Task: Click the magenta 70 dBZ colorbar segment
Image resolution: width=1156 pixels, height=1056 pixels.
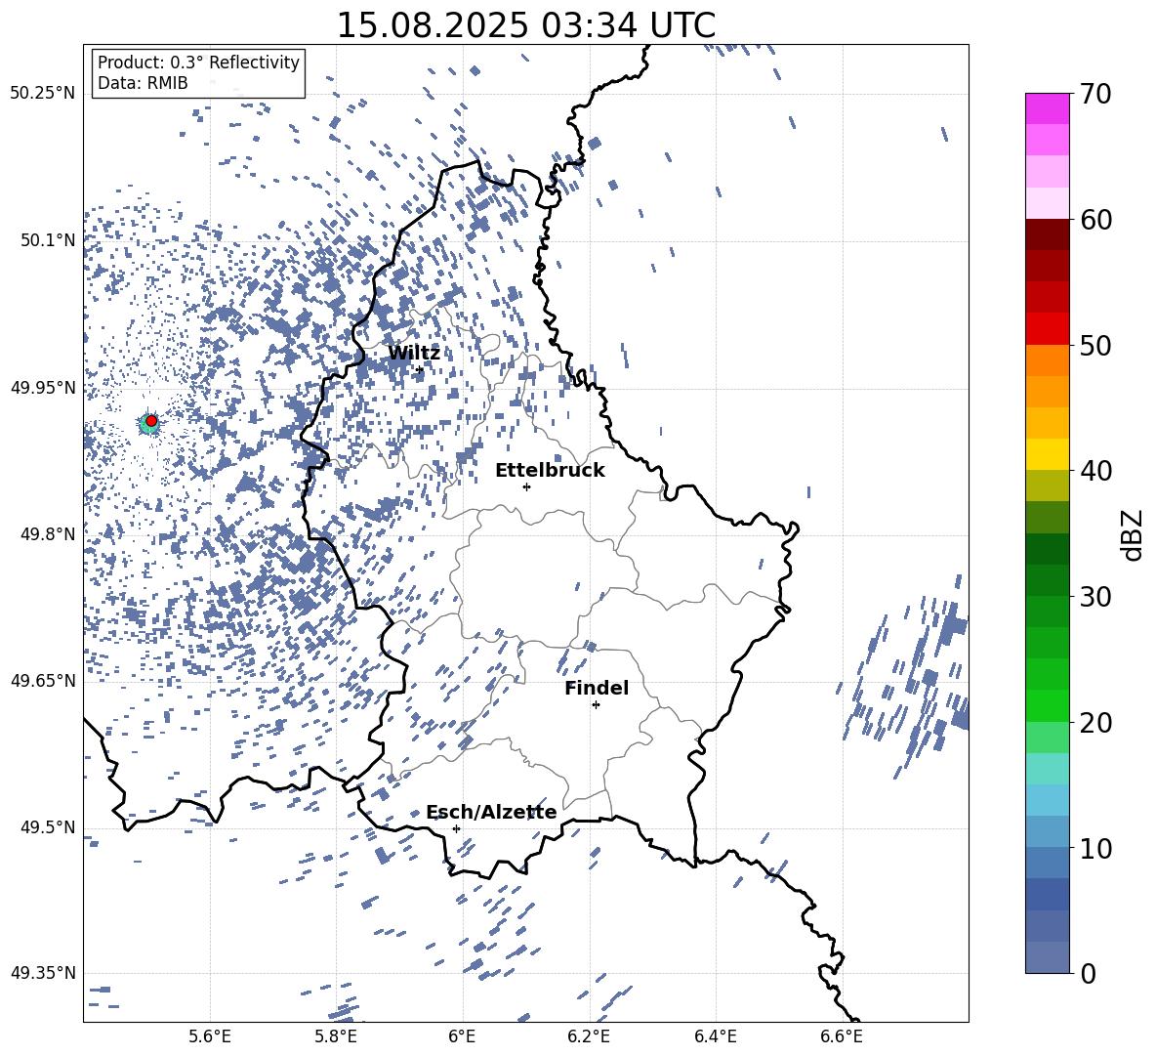Action: (x=1047, y=108)
